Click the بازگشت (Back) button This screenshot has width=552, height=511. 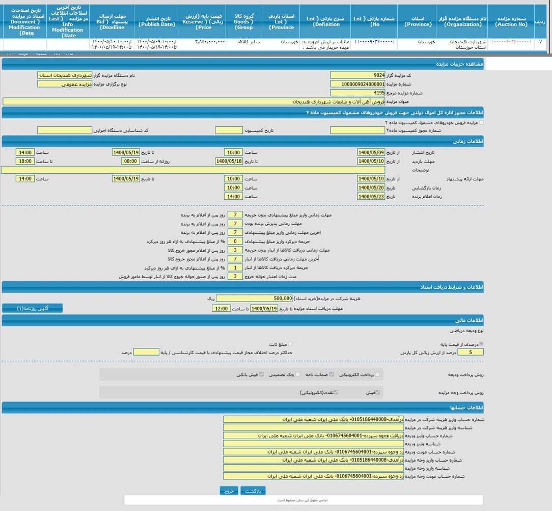click(x=253, y=491)
